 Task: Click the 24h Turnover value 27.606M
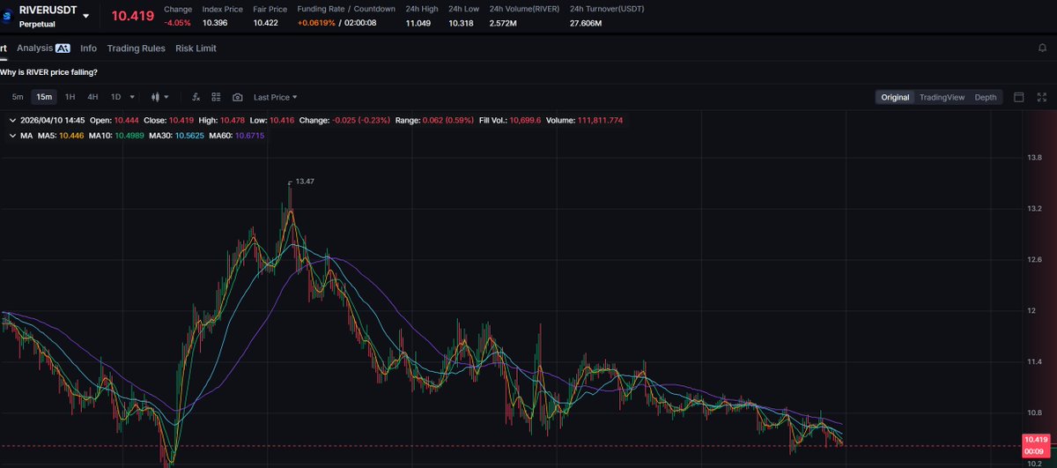tap(586, 23)
